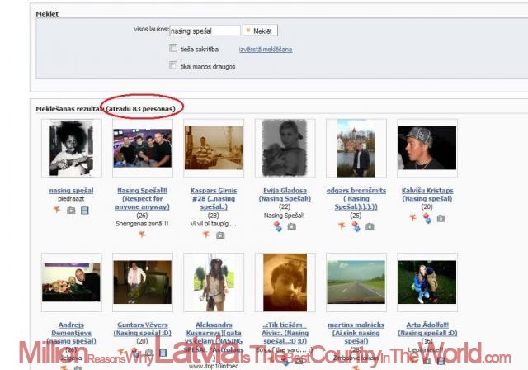Click the camera icon under Kaspars Girnis
This screenshot has width=528, height=370.
click(220, 235)
